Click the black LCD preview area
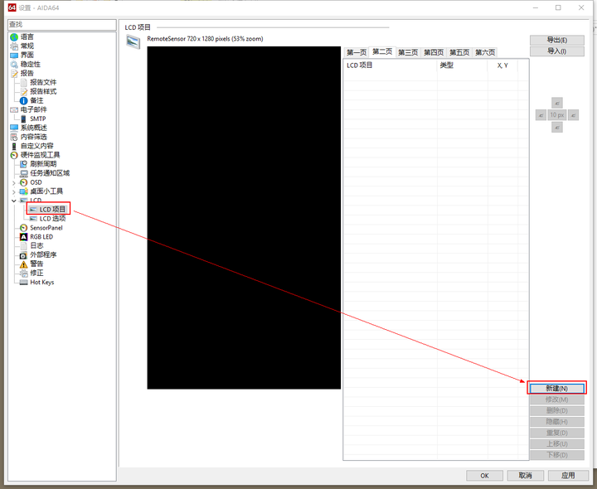597x489 pixels. coord(244,217)
